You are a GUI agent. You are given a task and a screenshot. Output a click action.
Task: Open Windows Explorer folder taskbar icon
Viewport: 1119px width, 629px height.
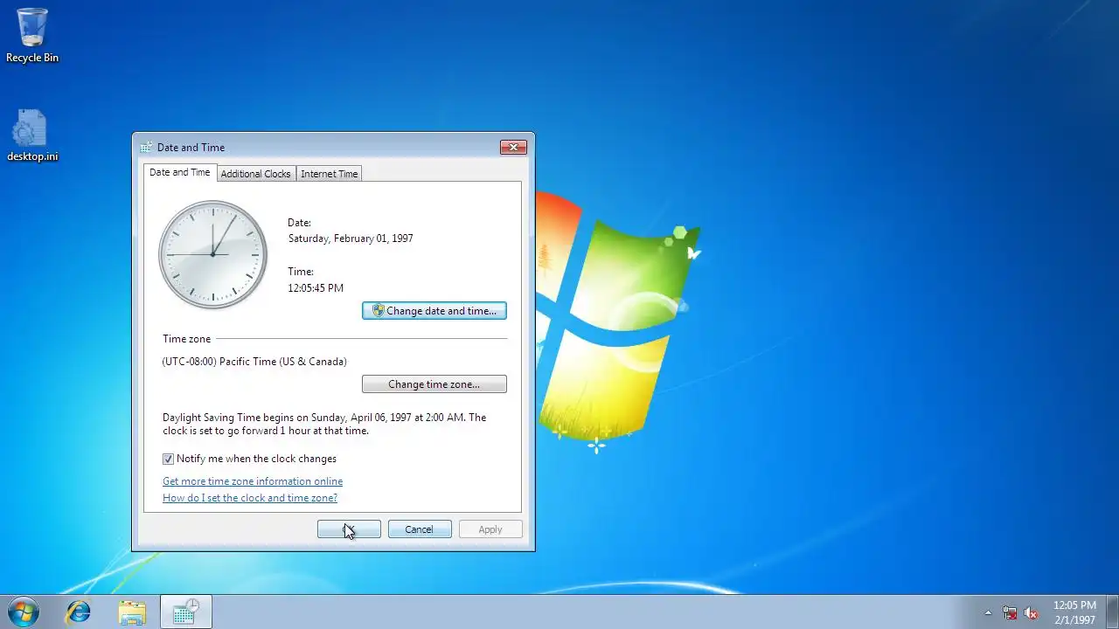pos(132,612)
